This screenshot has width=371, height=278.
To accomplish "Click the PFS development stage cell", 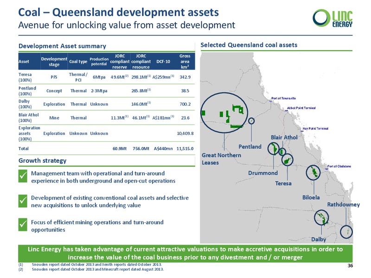I will tap(54, 77).
